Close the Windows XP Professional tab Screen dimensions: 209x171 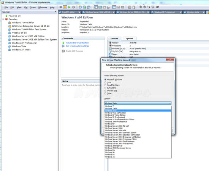click(x=181, y=12)
